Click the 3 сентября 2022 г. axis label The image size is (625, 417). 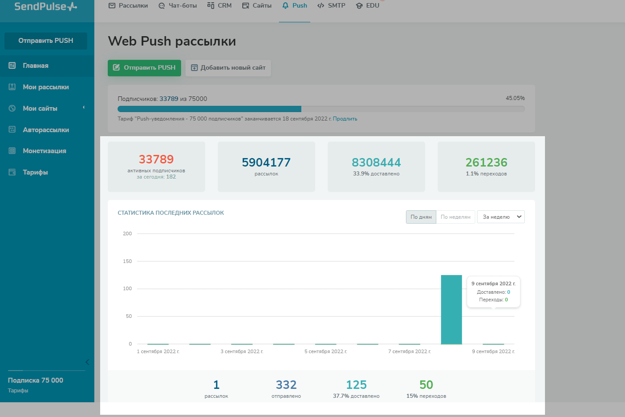(x=242, y=352)
